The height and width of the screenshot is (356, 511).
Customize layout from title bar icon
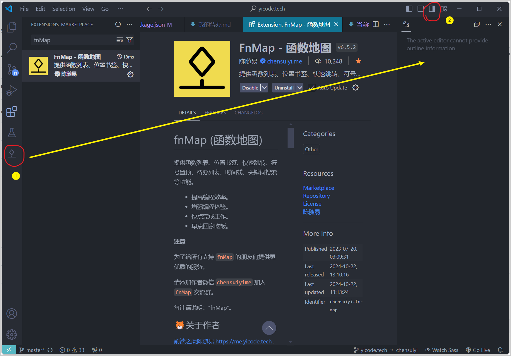[x=444, y=9]
